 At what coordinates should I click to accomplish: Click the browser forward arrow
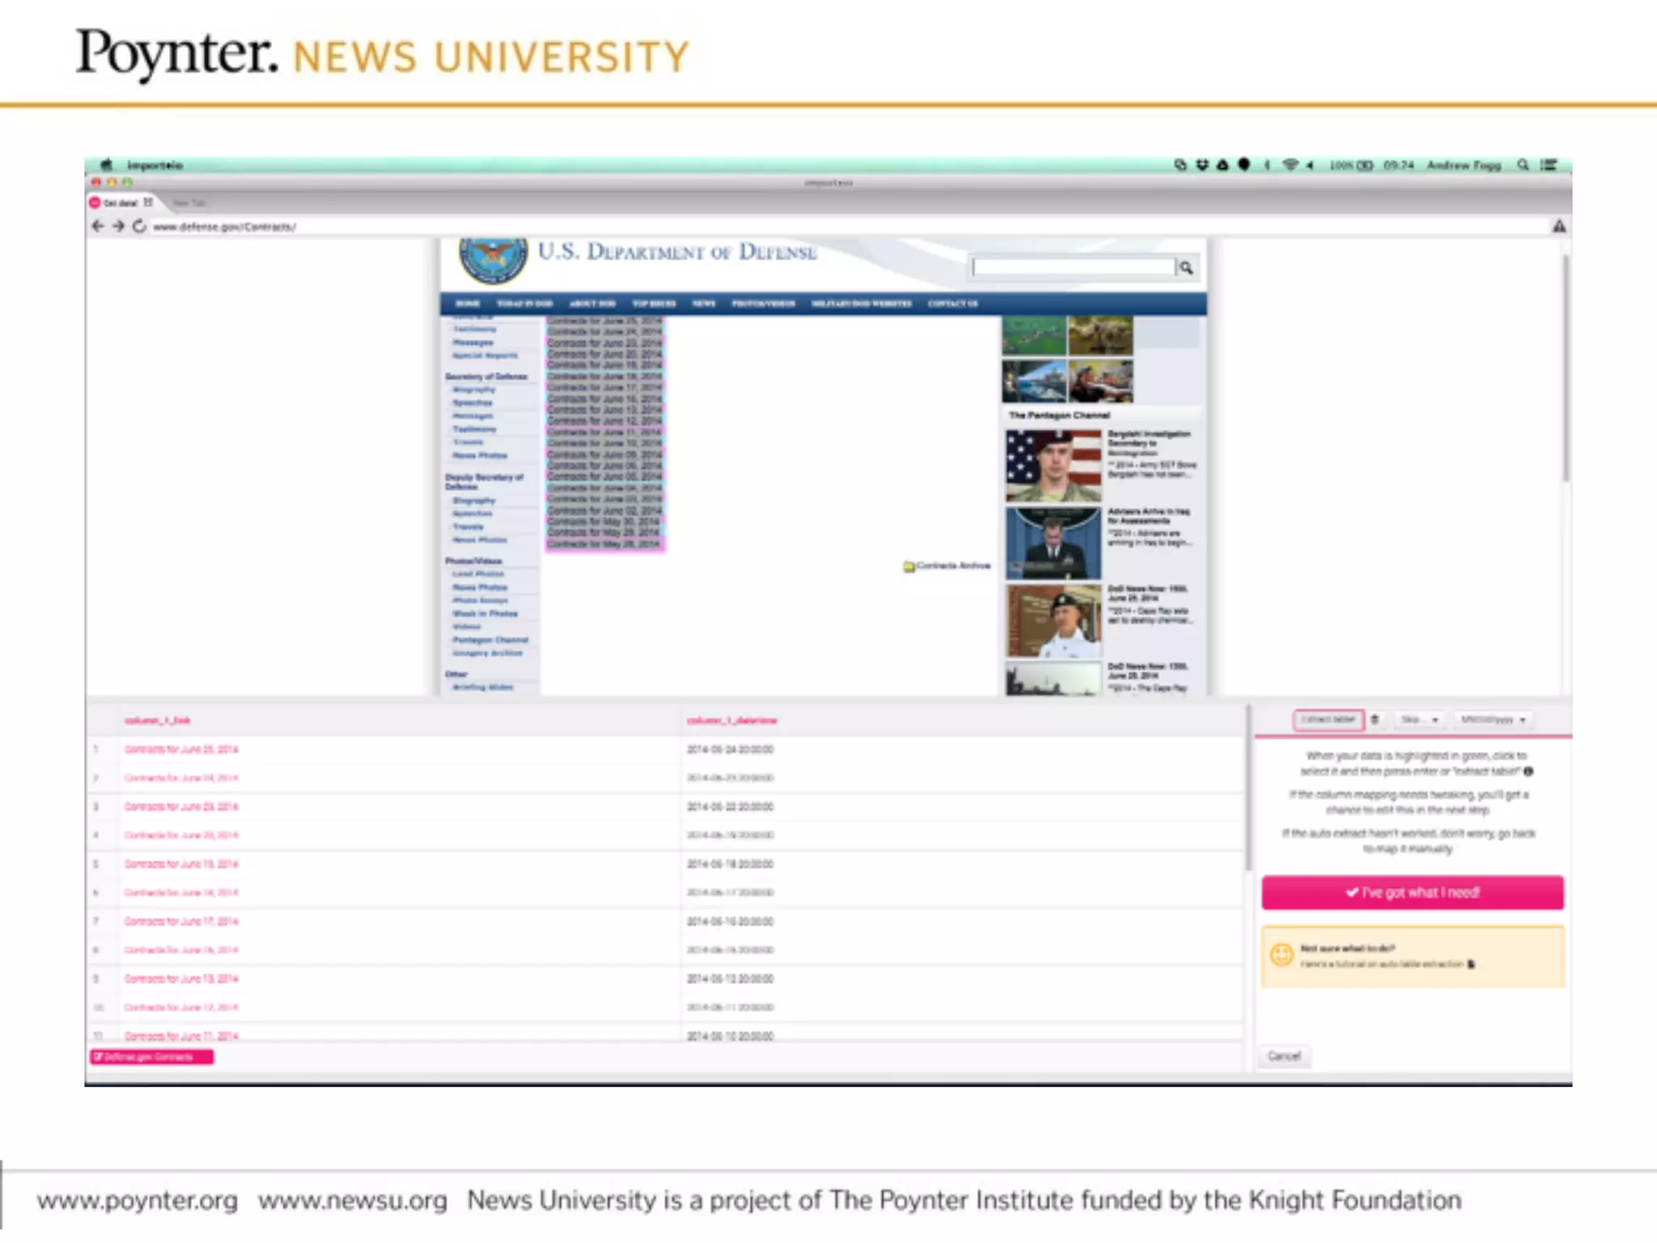point(118,227)
